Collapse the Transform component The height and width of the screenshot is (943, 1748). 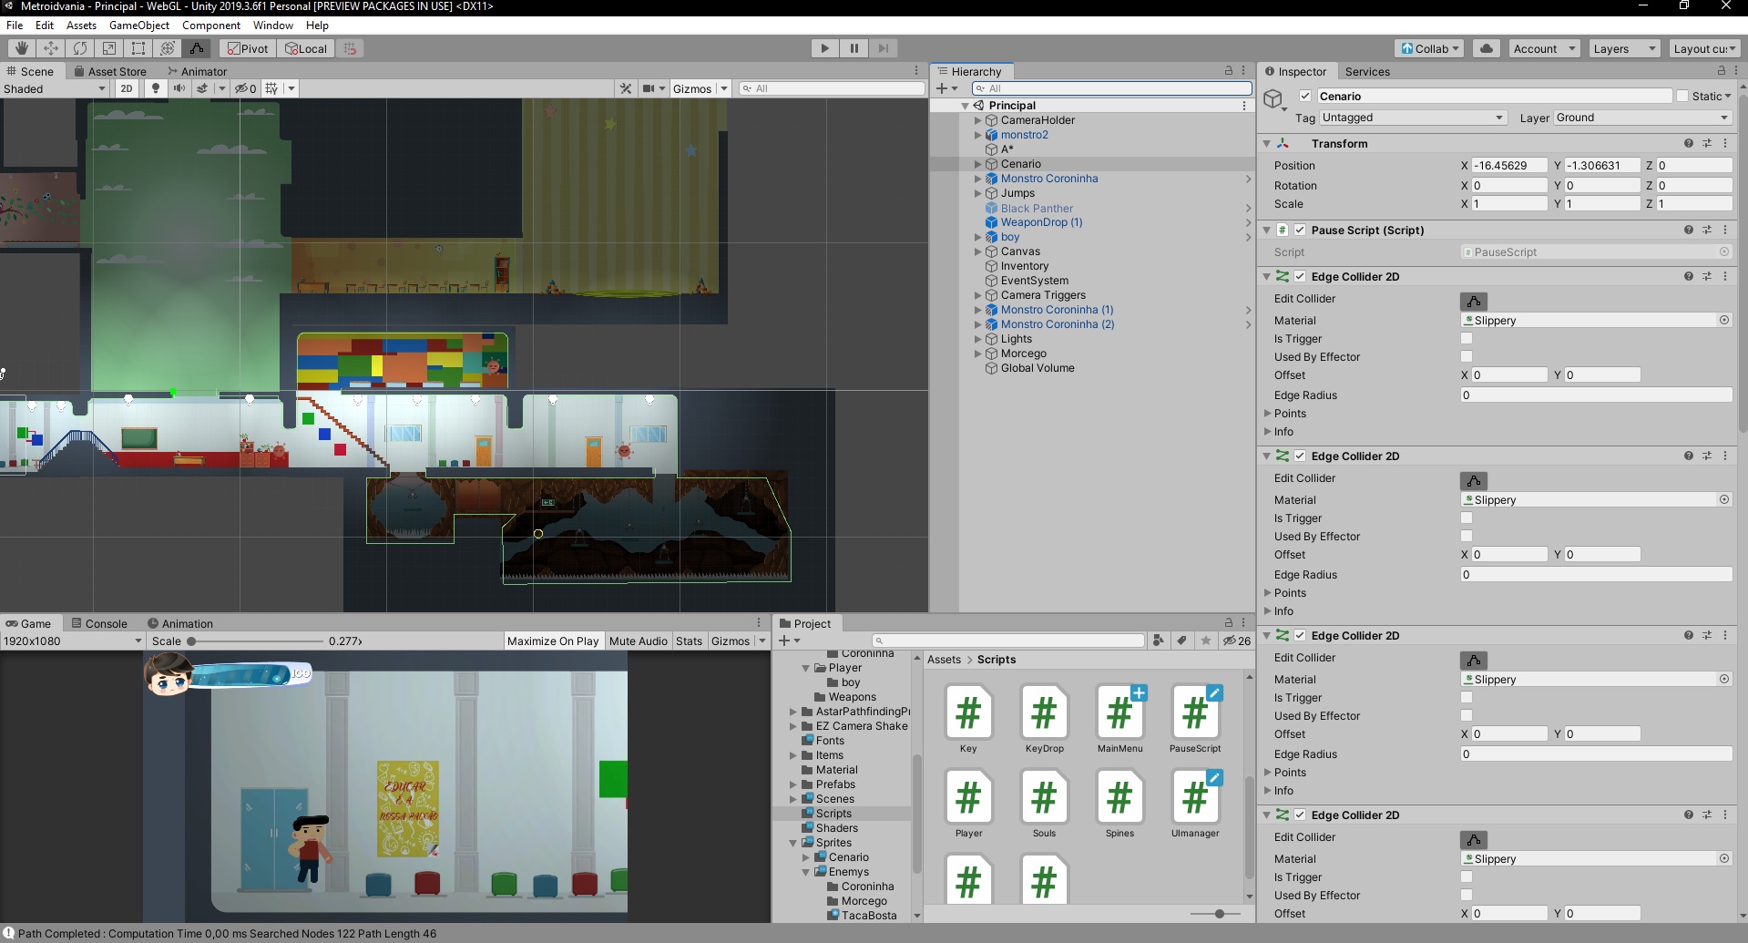[x=1267, y=143]
